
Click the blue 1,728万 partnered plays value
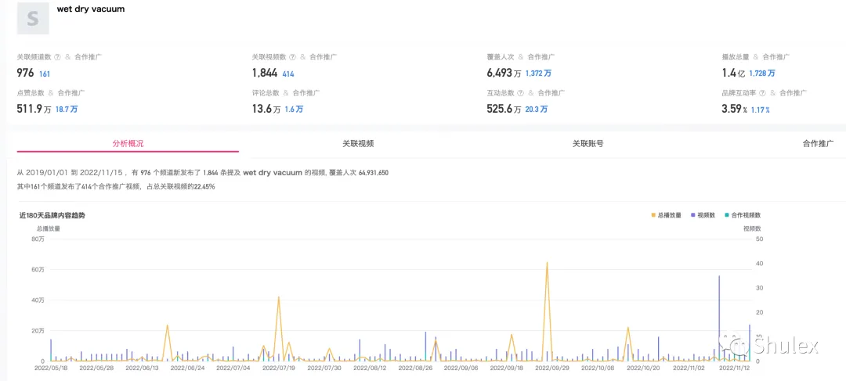coord(762,74)
